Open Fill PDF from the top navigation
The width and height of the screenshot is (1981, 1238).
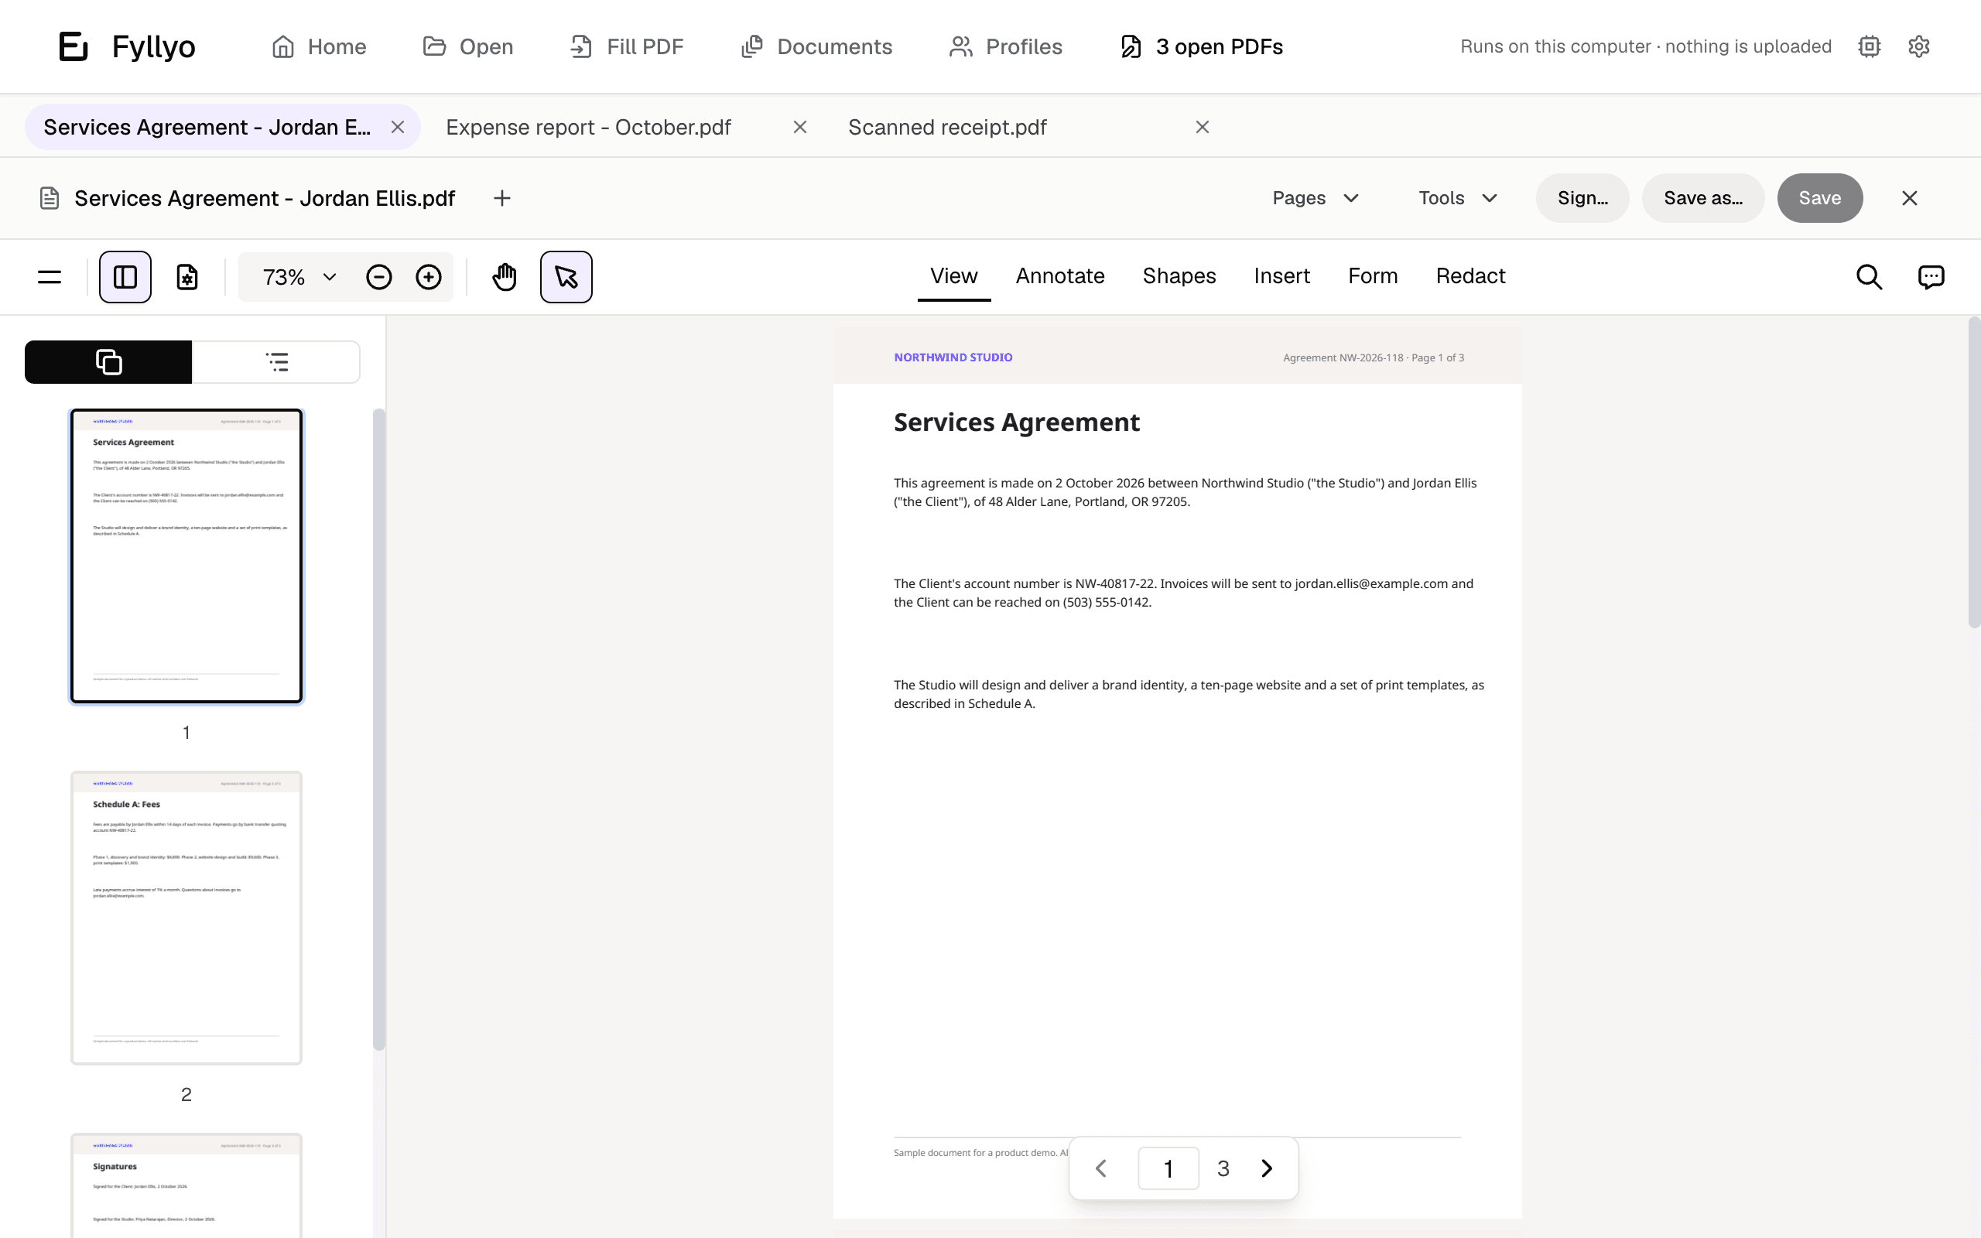coord(627,46)
